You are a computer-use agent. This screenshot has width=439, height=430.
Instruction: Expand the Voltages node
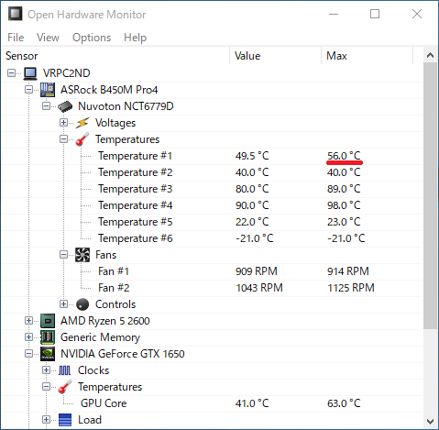[x=63, y=123]
